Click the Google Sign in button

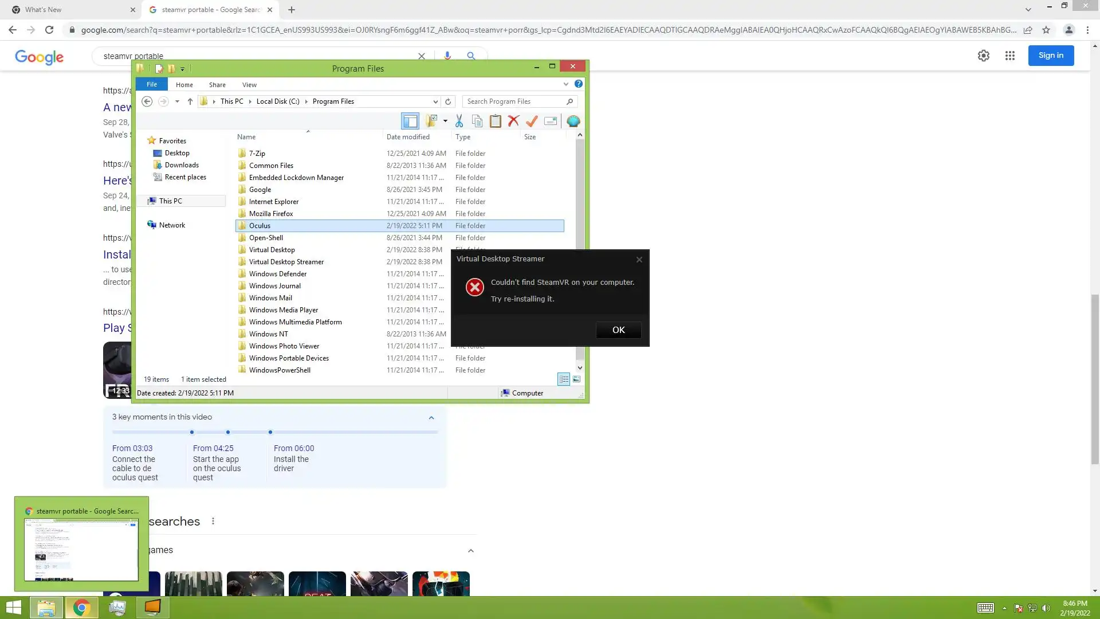(1051, 56)
